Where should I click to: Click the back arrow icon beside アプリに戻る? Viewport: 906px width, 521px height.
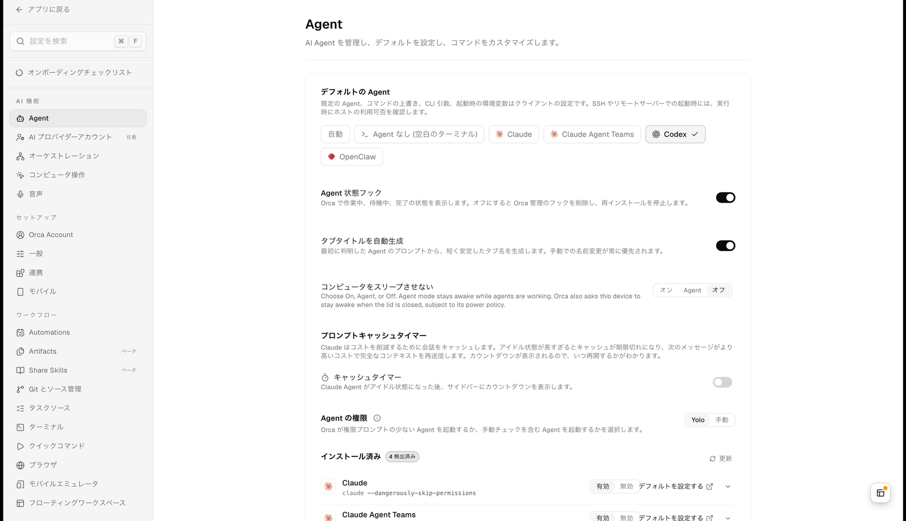point(19,10)
